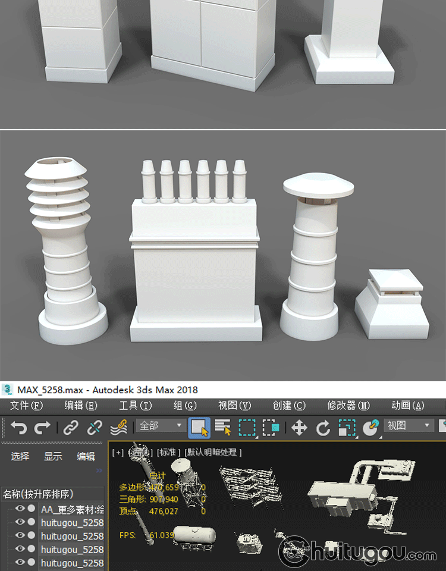Toggle the eye icon of the first huitugou_5258 item
This screenshot has width=446, height=571.
click(20, 522)
